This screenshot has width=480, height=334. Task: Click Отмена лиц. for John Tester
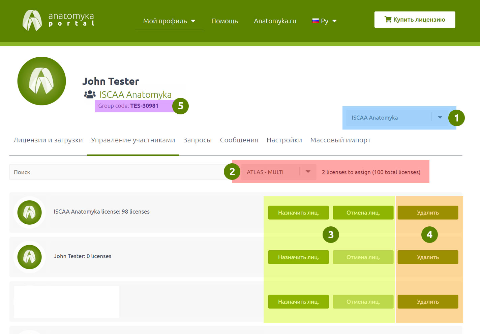pyautogui.click(x=363, y=257)
